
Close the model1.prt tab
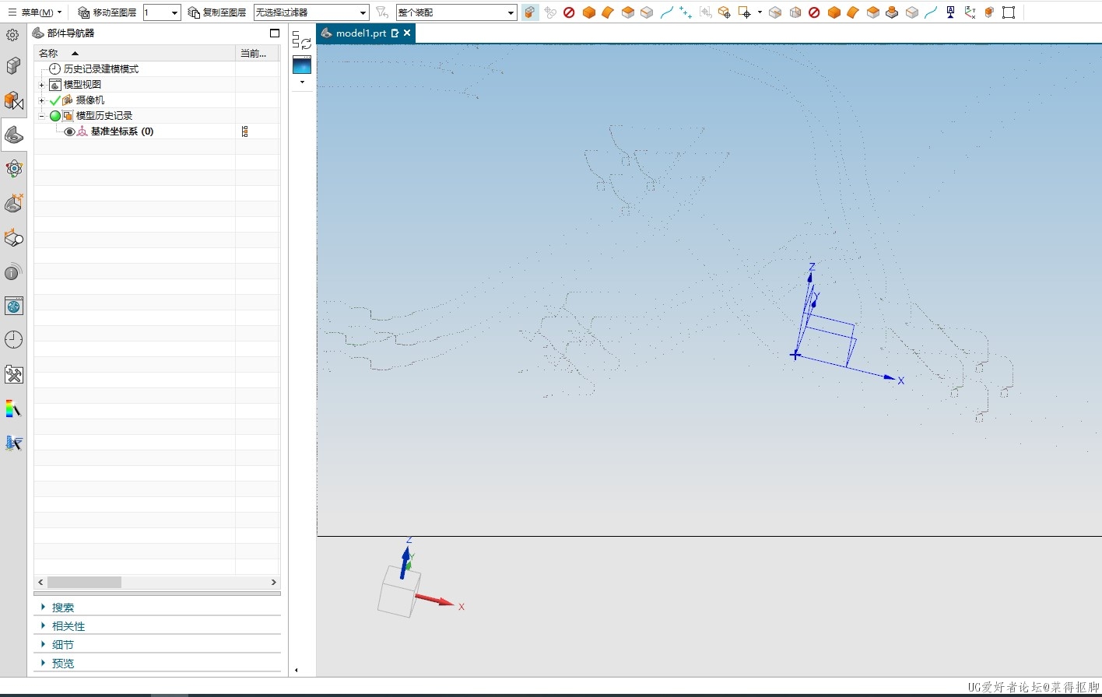[407, 33]
